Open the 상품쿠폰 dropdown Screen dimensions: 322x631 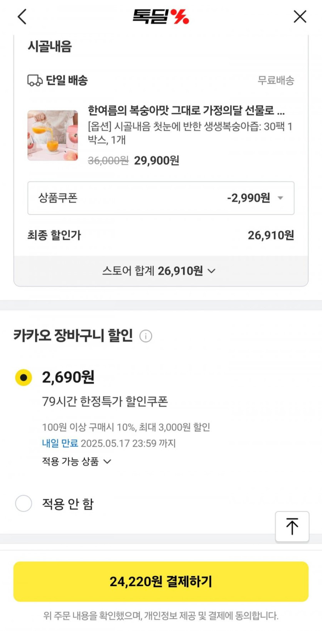[x=161, y=198]
